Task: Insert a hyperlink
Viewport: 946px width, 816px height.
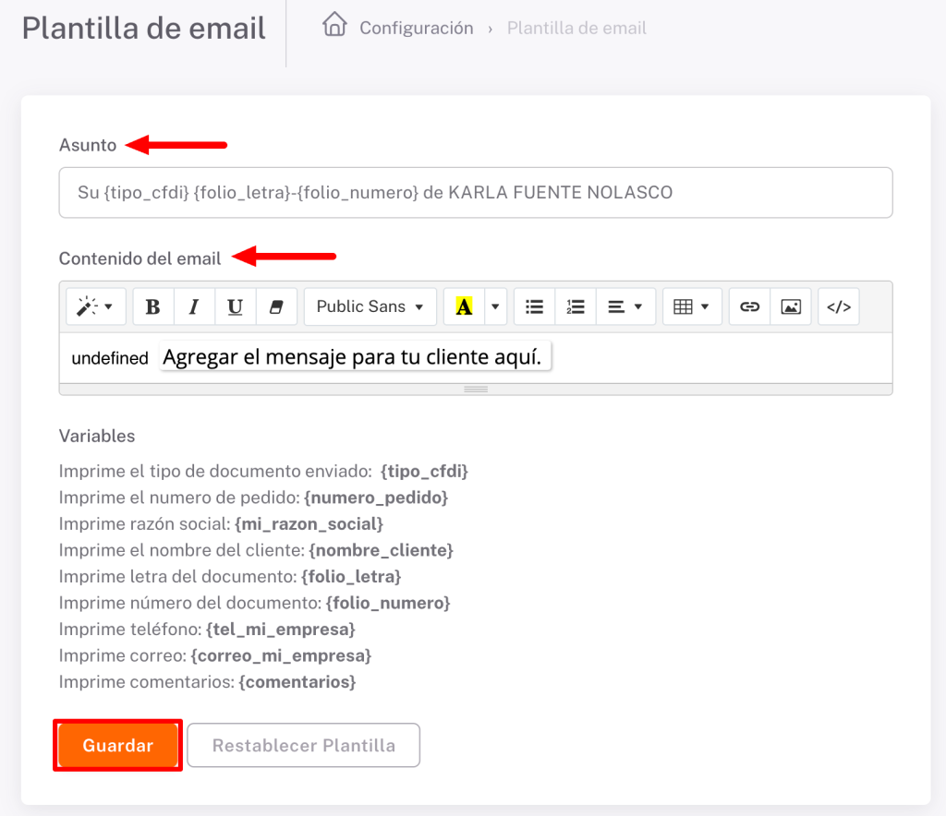Action: point(749,306)
